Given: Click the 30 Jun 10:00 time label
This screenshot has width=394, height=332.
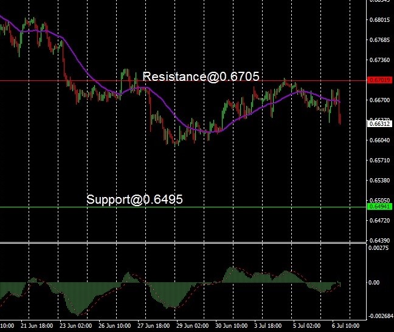Looking at the screenshot, I should (x=232, y=326).
